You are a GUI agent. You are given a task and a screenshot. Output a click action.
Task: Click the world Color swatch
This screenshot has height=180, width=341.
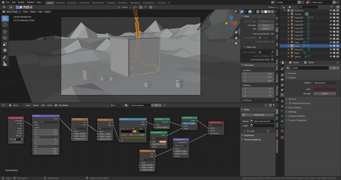[x=325, y=89]
